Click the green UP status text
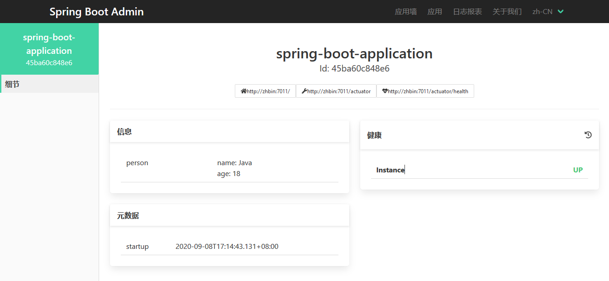Screen dimensions: 609x281 (578, 170)
